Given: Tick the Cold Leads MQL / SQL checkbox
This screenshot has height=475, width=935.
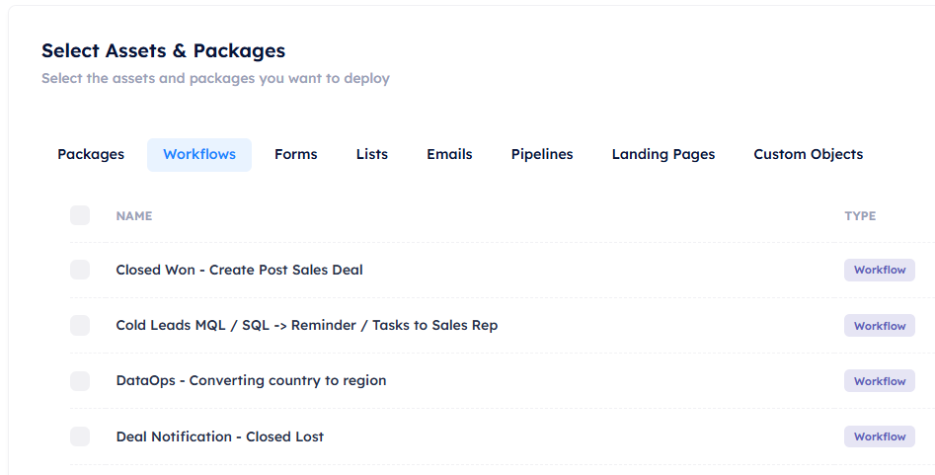Looking at the screenshot, I should pos(80,325).
